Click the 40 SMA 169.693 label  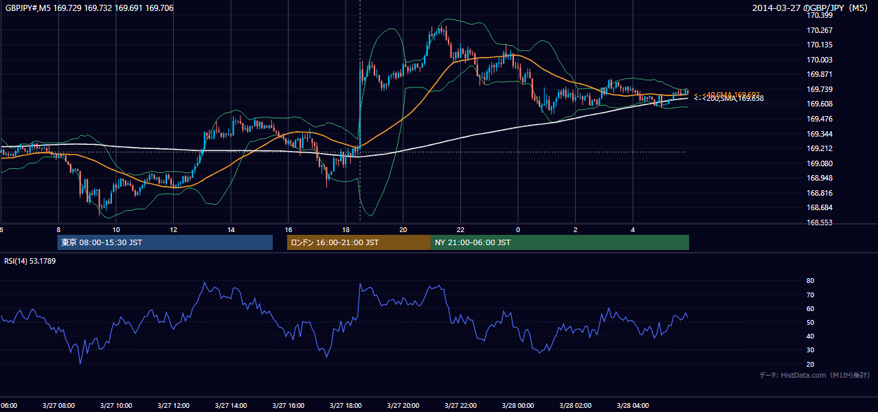click(x=728, y=94)
